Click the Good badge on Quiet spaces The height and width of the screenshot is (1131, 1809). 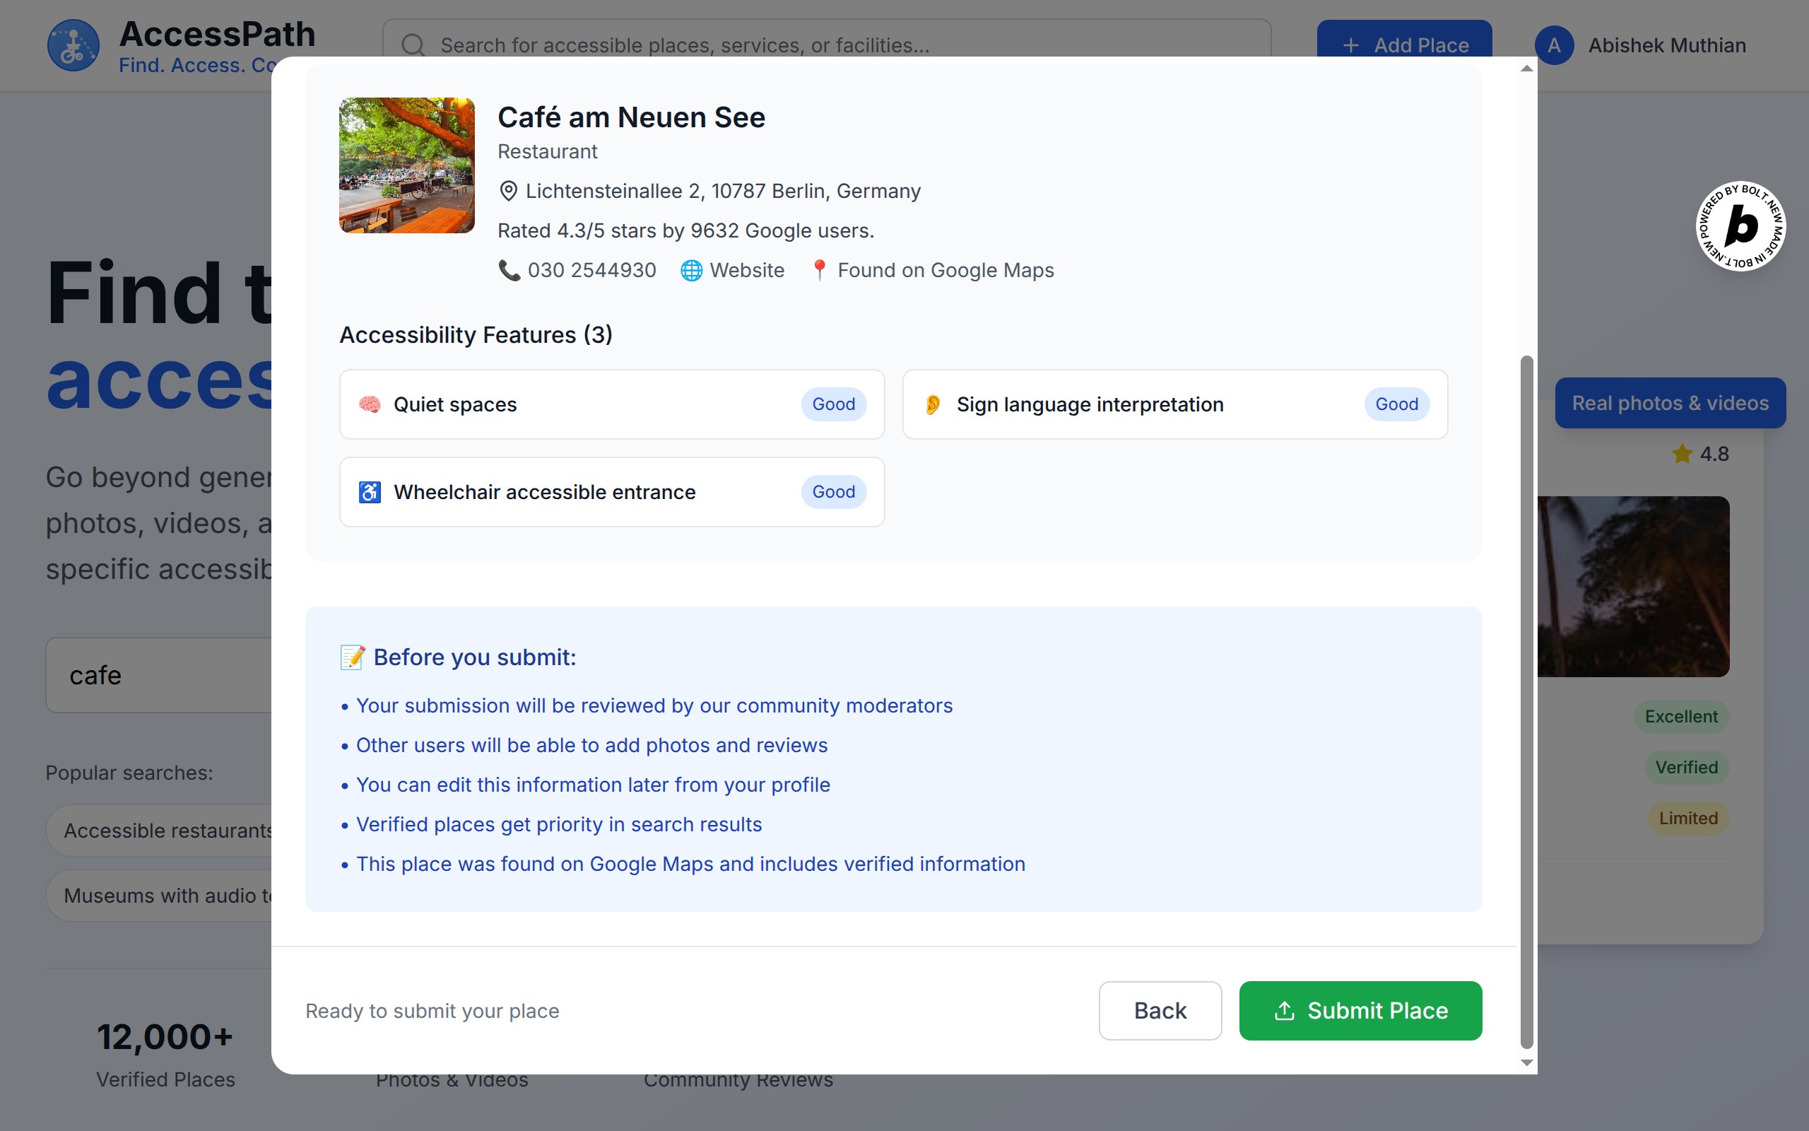tap(834, 404)
